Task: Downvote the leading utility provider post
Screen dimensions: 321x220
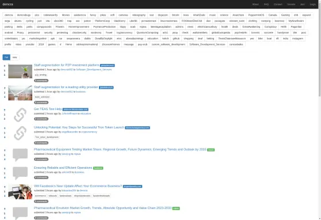Action: [x=5, y=97]
